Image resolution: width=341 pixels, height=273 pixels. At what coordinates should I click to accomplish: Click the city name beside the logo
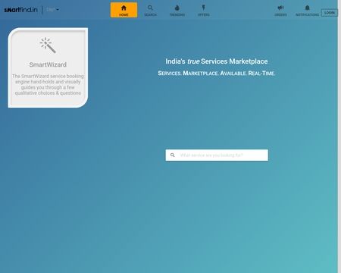[x=50, y=10]
